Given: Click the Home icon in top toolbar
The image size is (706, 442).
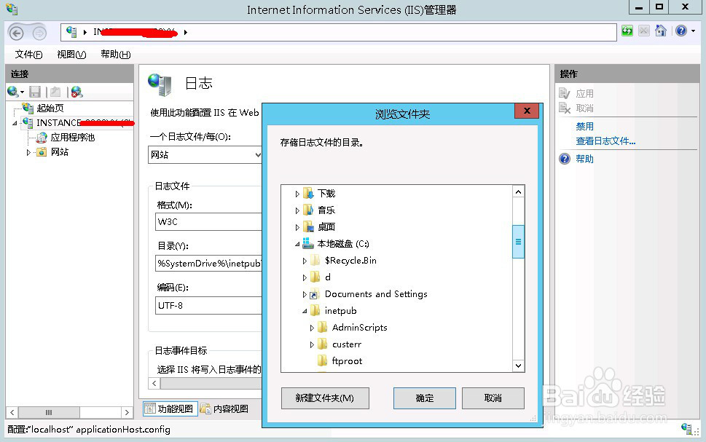Looking at the screenshot, I should [661, 31].
